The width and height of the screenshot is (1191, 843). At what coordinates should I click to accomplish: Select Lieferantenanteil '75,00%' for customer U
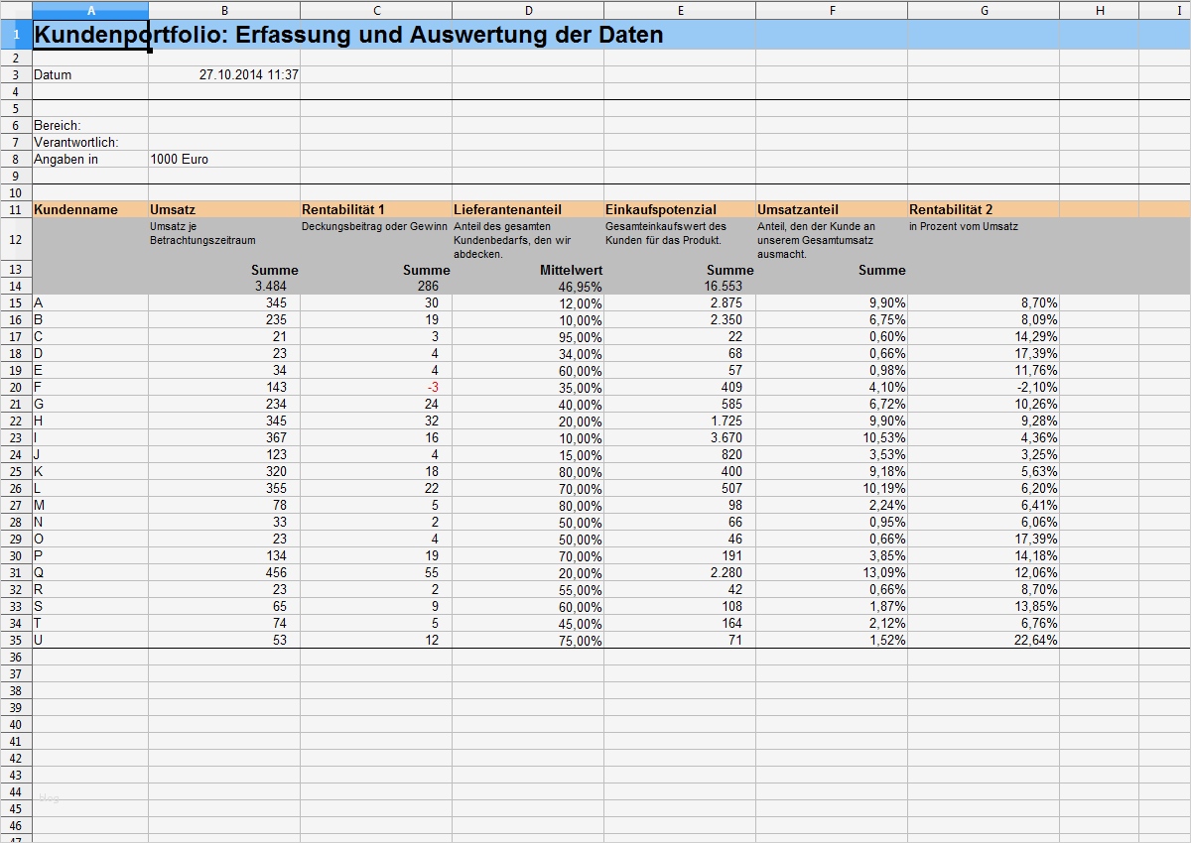(528, 640)
